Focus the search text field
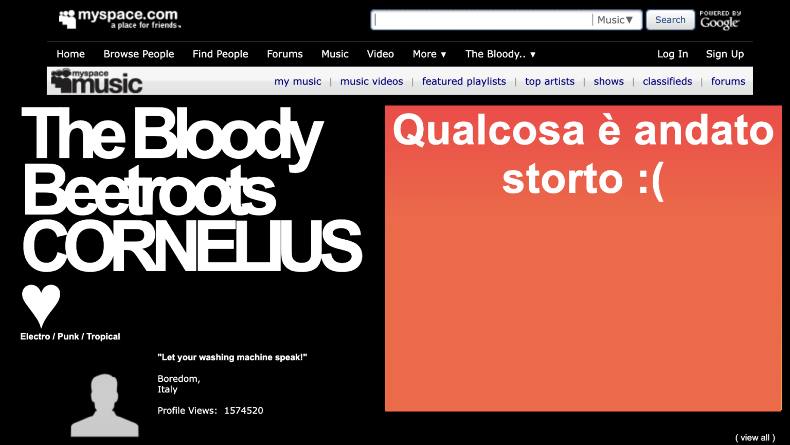 (x=482, y=20)
